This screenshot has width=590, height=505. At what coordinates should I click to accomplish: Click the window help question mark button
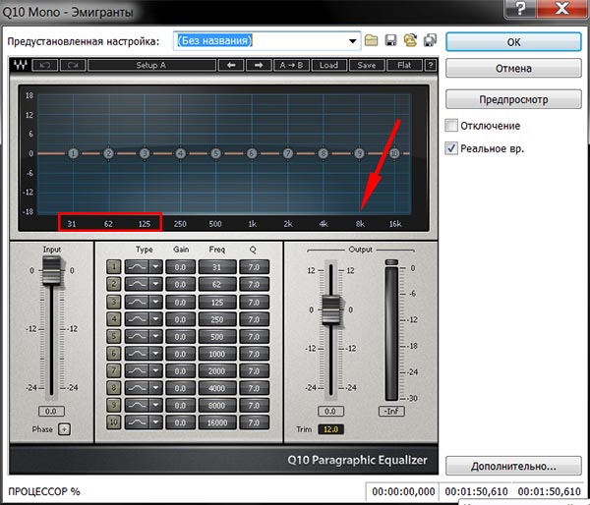[520, 8]
